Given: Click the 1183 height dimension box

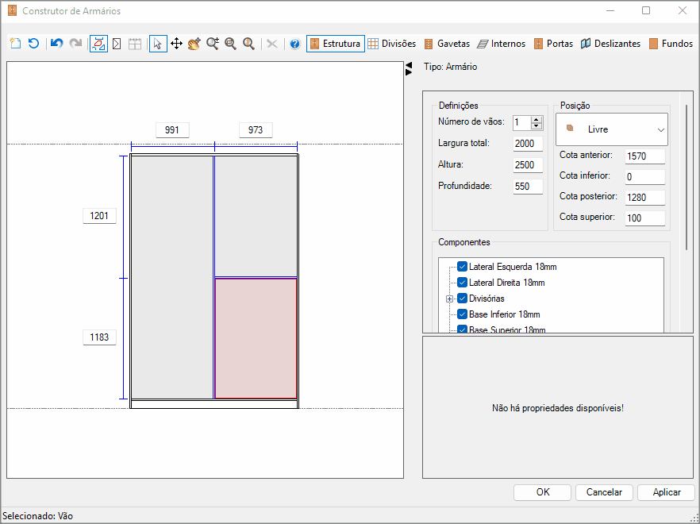Looking at the screenshot, I should [x=99, y=337].
